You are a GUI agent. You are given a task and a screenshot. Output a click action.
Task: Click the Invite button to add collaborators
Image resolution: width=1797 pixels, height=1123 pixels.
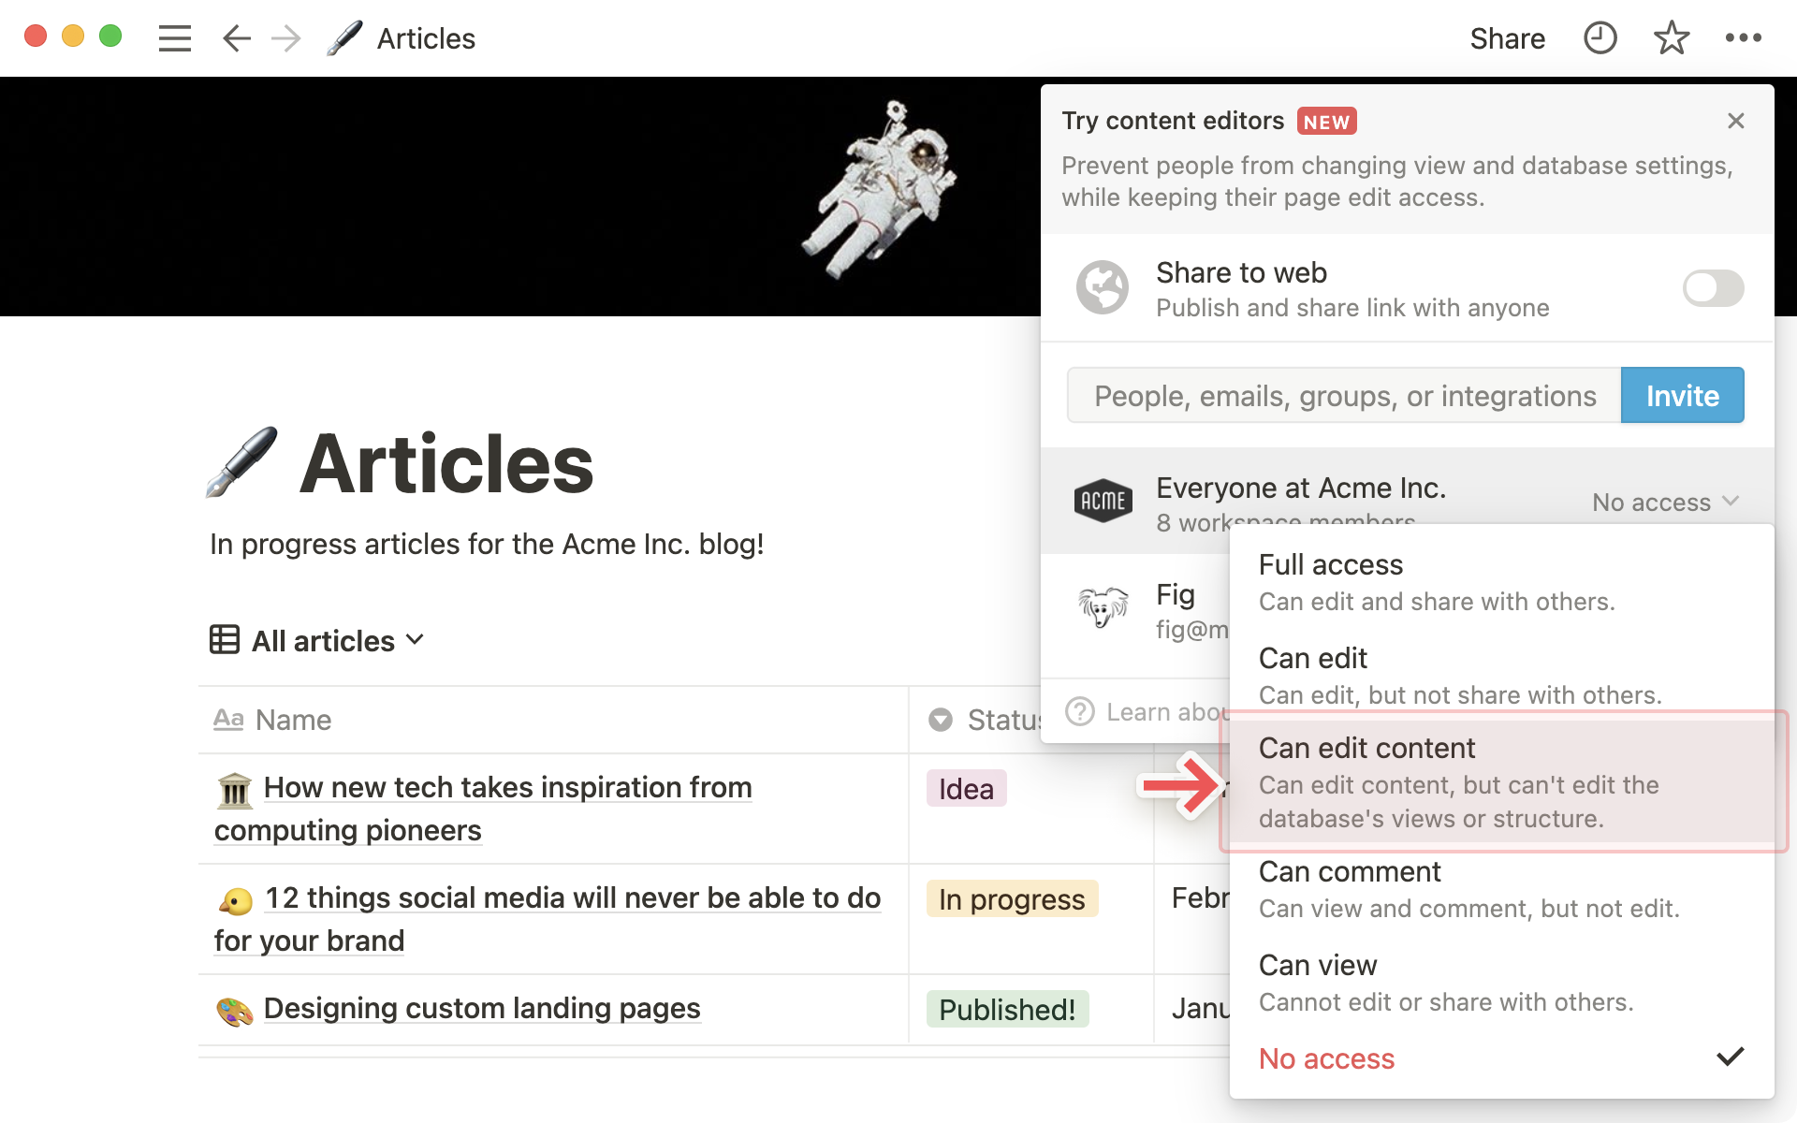1681,396
